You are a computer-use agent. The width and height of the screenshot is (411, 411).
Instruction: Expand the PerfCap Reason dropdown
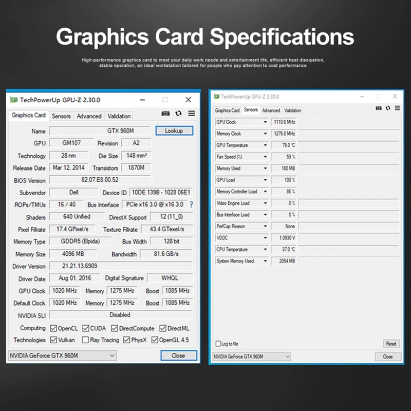click(x=265, y=226)
